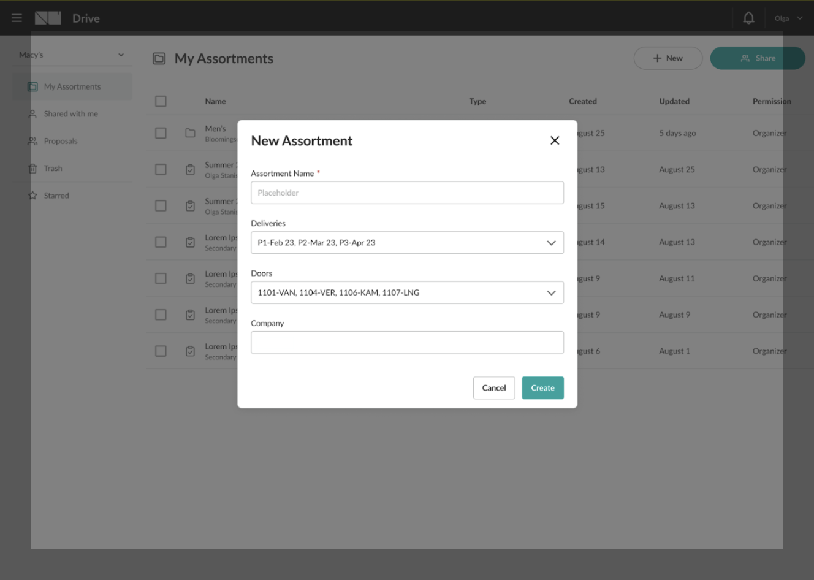Check the checkbox next to the Men's folder

click(x=161, y=132)
